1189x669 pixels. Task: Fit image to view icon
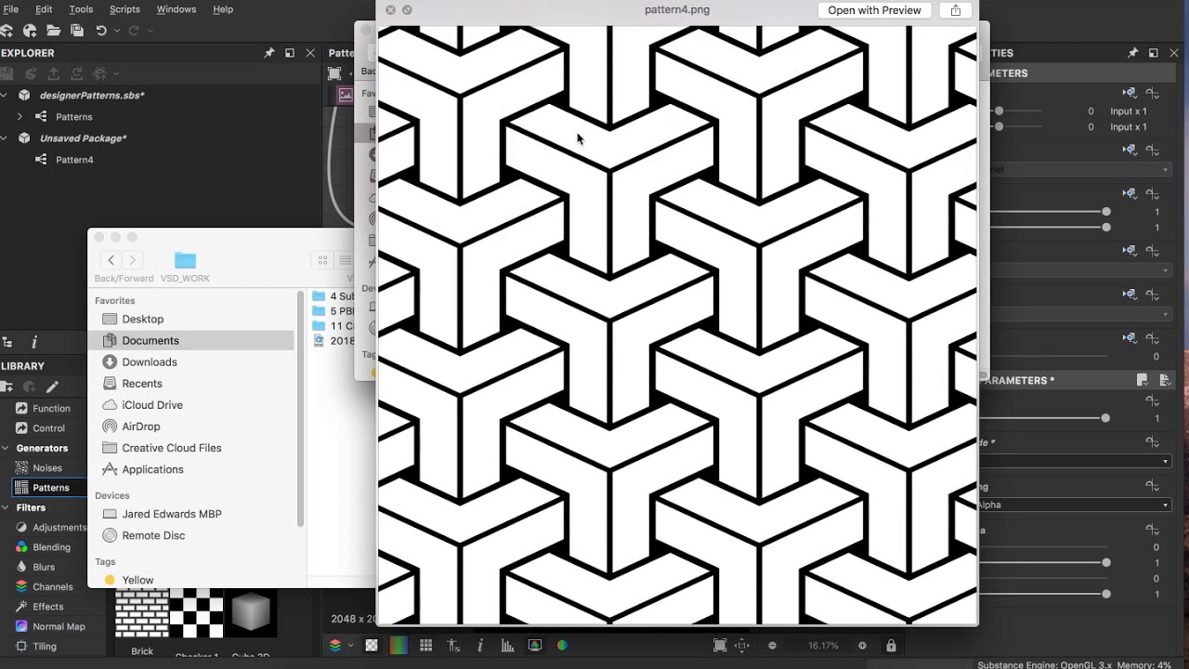point(720,645)
